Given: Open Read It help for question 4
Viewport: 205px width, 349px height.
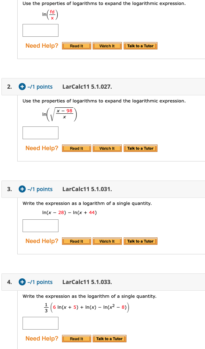Looking at the screenshot, I should [x=76, y=338].
